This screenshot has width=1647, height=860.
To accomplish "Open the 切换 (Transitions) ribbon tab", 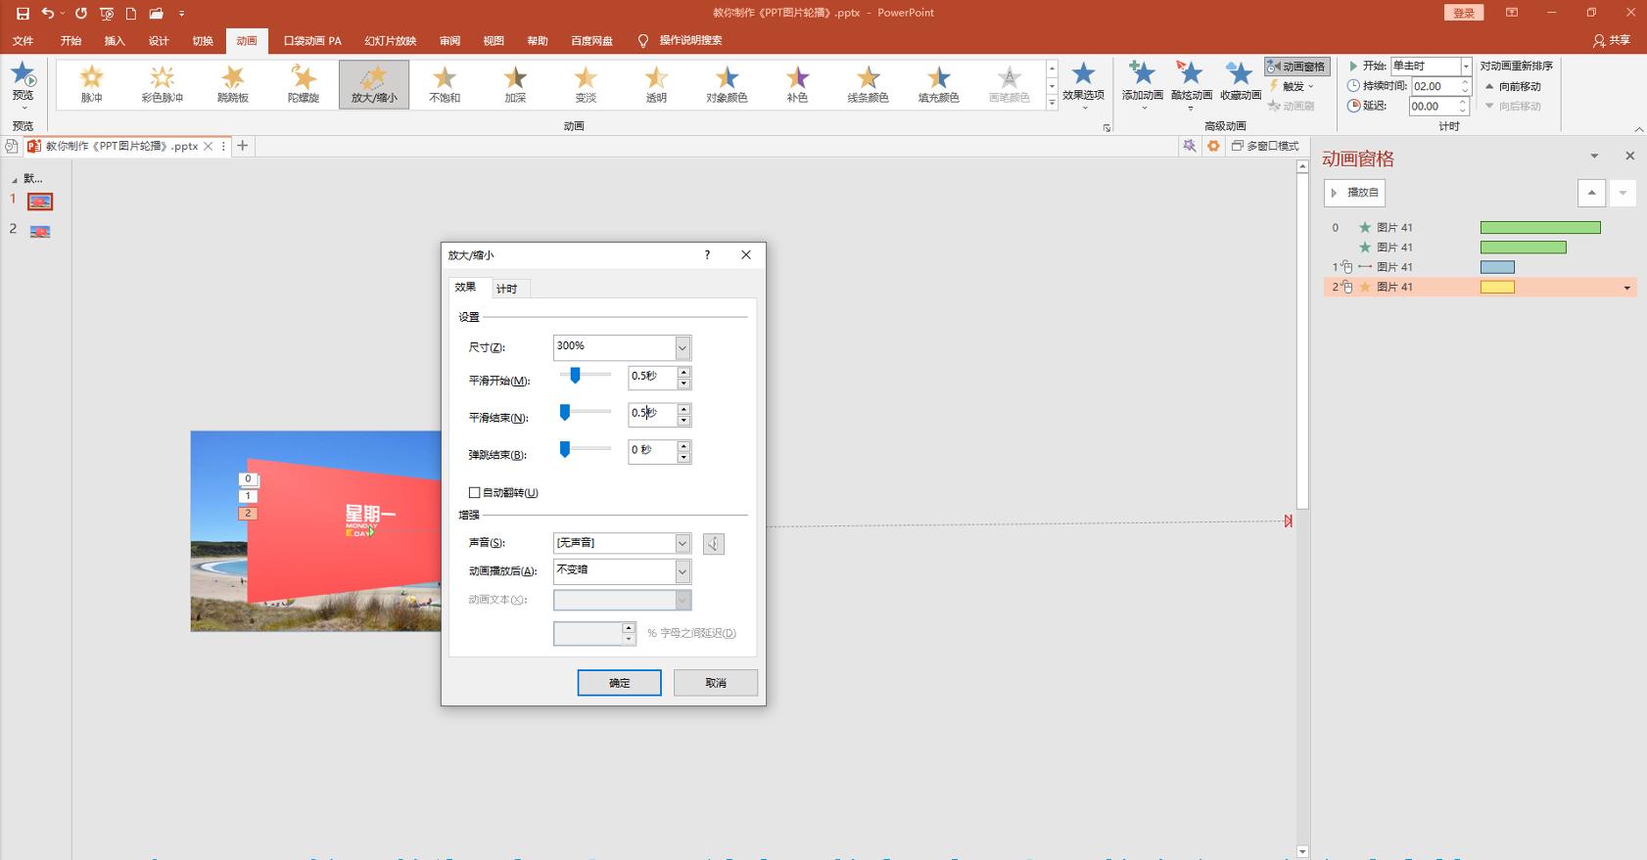I will tap(203, 40).
